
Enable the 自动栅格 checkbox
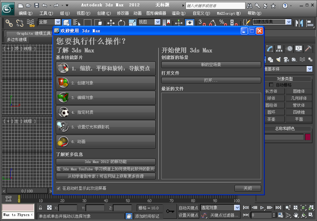271,85
